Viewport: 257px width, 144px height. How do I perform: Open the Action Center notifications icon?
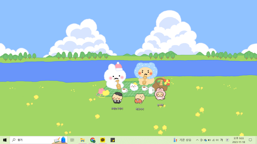pyautogui.click(x=250, y=140)
